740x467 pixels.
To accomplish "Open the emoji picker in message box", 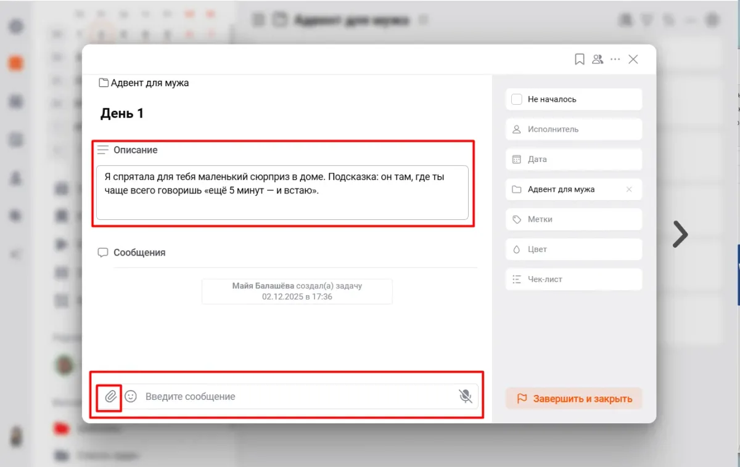I will click(131, 396).
